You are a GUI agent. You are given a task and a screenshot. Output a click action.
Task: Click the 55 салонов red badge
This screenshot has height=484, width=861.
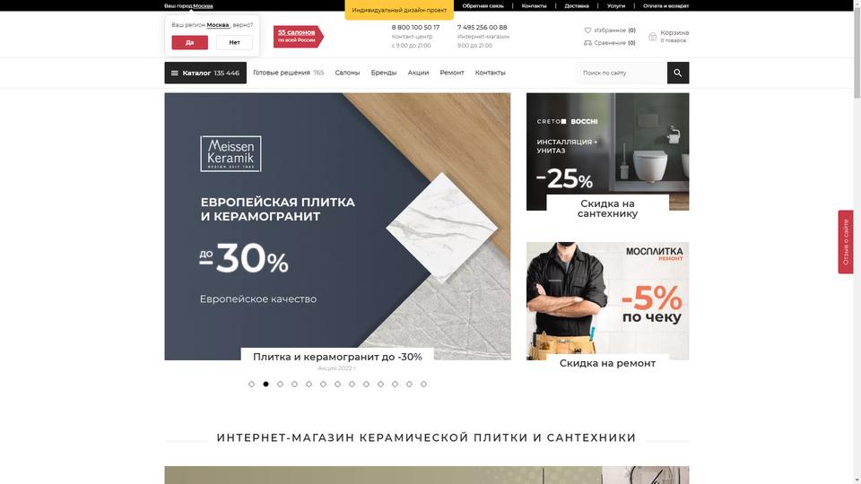[298, 36]
